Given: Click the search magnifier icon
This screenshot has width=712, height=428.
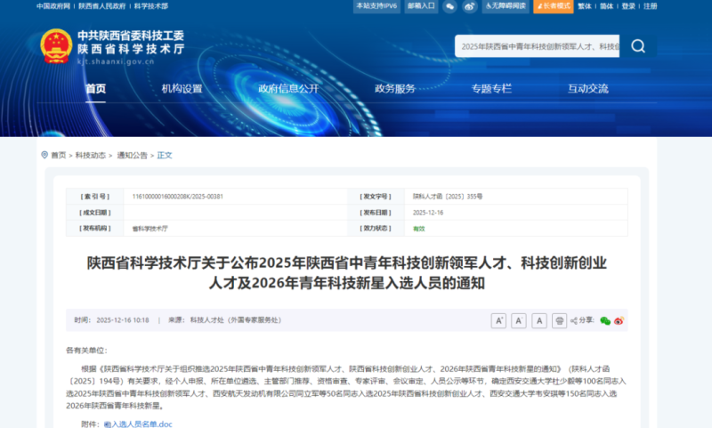Looking at the screenshot, I should coord(638,46).
